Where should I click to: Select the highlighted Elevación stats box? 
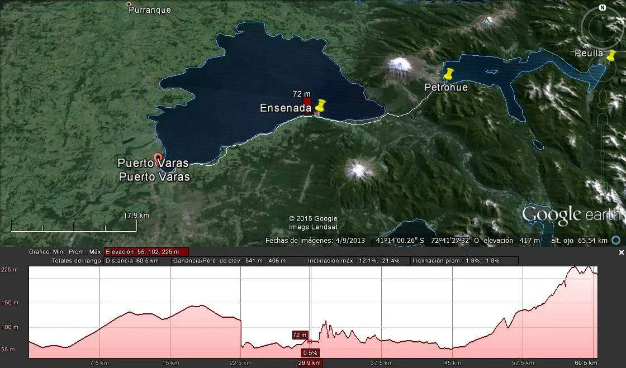146,252
